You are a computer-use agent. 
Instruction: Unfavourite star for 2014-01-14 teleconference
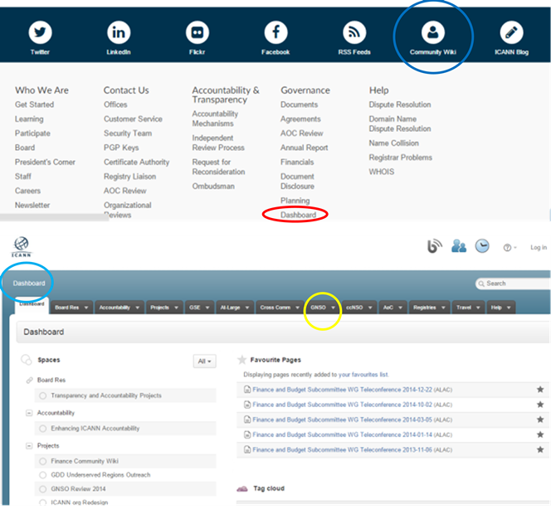[540, 434]
